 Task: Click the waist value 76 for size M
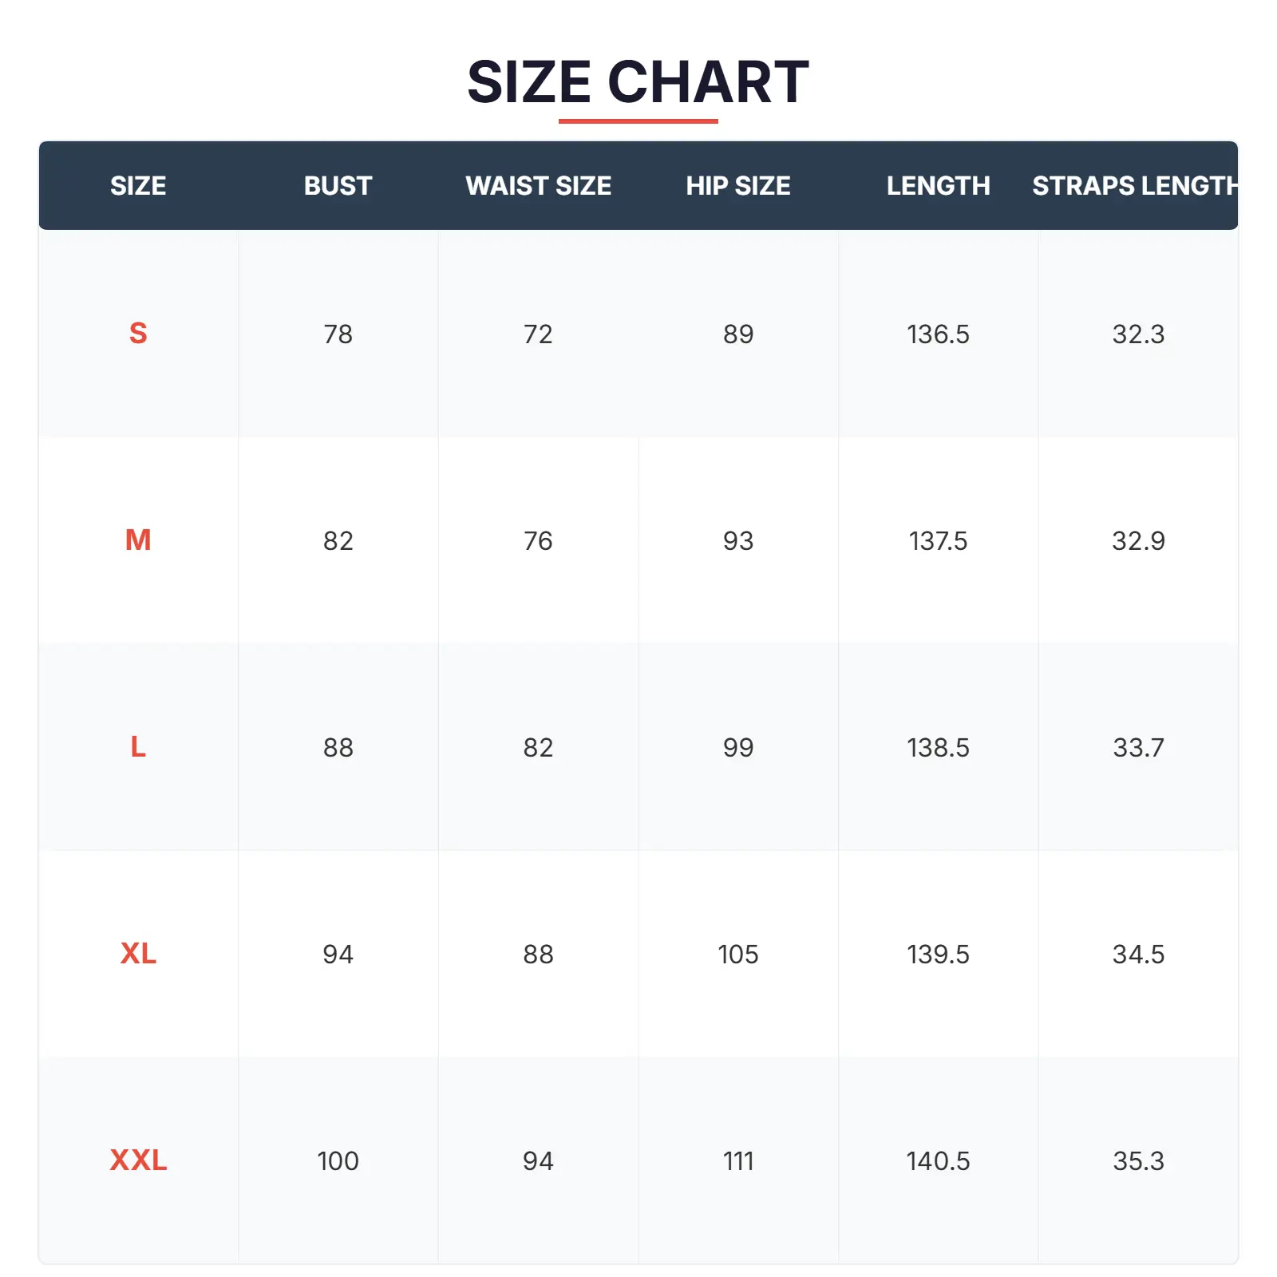pyautogui.click(x=538, y=540)
